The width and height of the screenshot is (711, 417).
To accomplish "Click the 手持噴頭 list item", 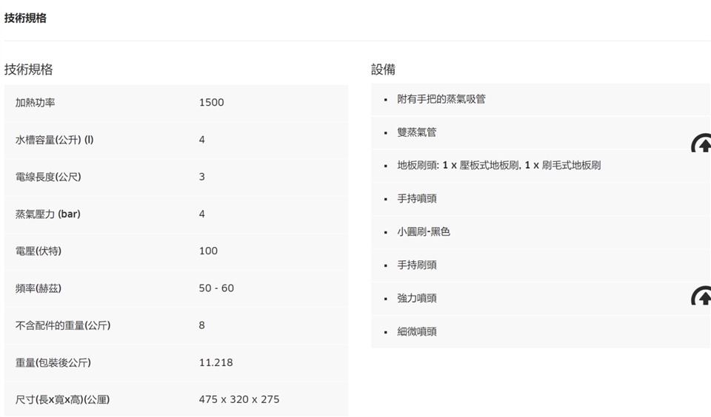I will (x=417, y=199).
